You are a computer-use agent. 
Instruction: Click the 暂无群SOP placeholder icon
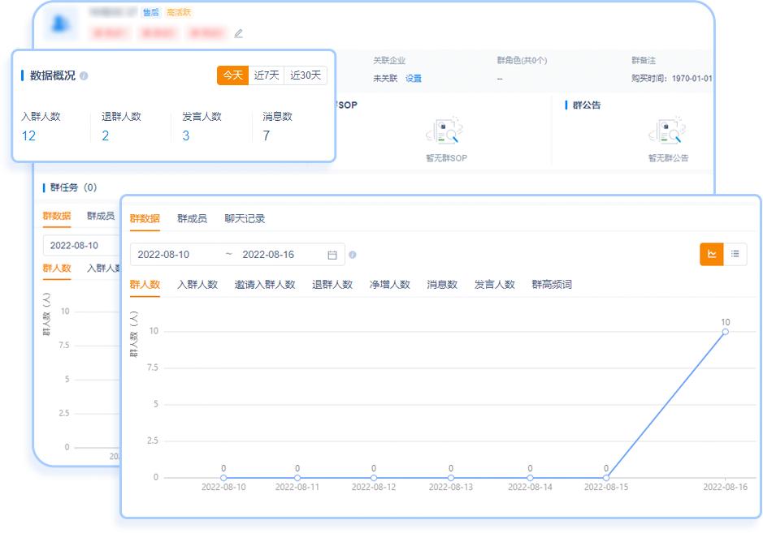tap(446, 130)
